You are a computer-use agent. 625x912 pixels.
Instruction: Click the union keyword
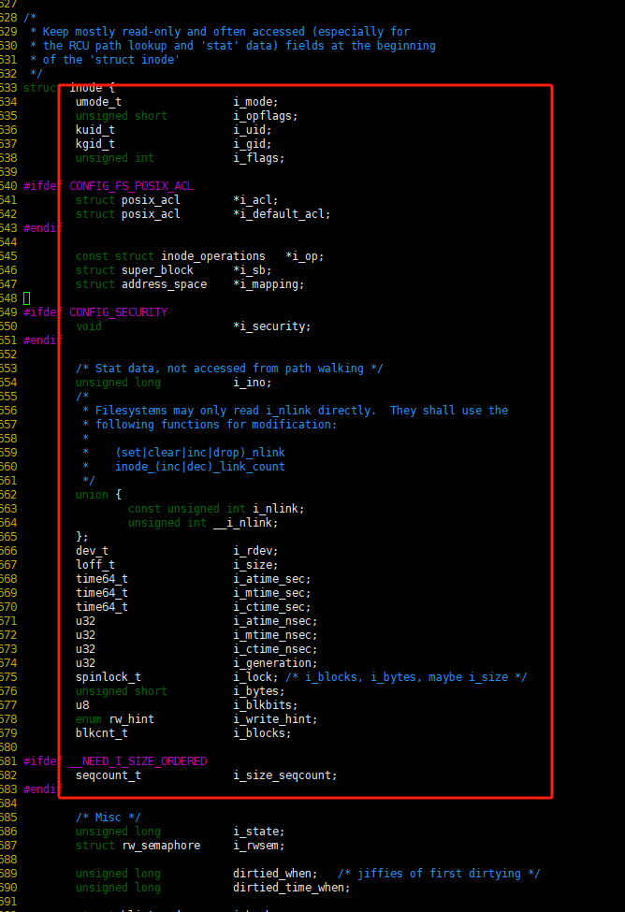tap(92, 495)
